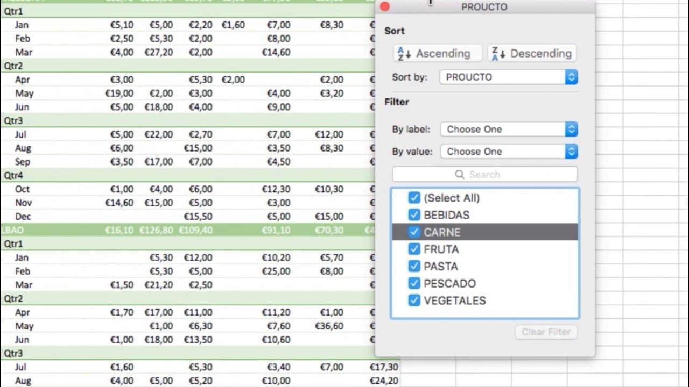Image resolution: width=689 pixels, height=387 pixels.
Task: Select the Qtr1 row header at top
Action: (x=13, y=11)
